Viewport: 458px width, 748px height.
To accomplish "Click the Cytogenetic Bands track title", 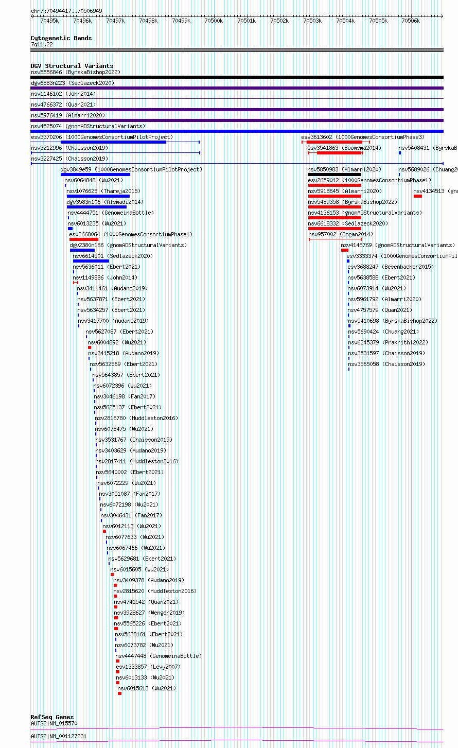I will coord(61,38).
